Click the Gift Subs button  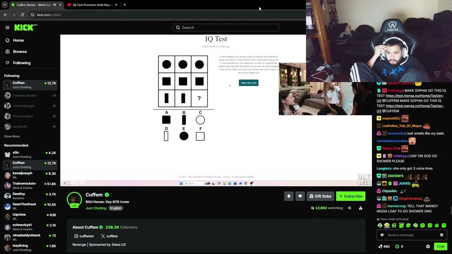click(321, 196)
